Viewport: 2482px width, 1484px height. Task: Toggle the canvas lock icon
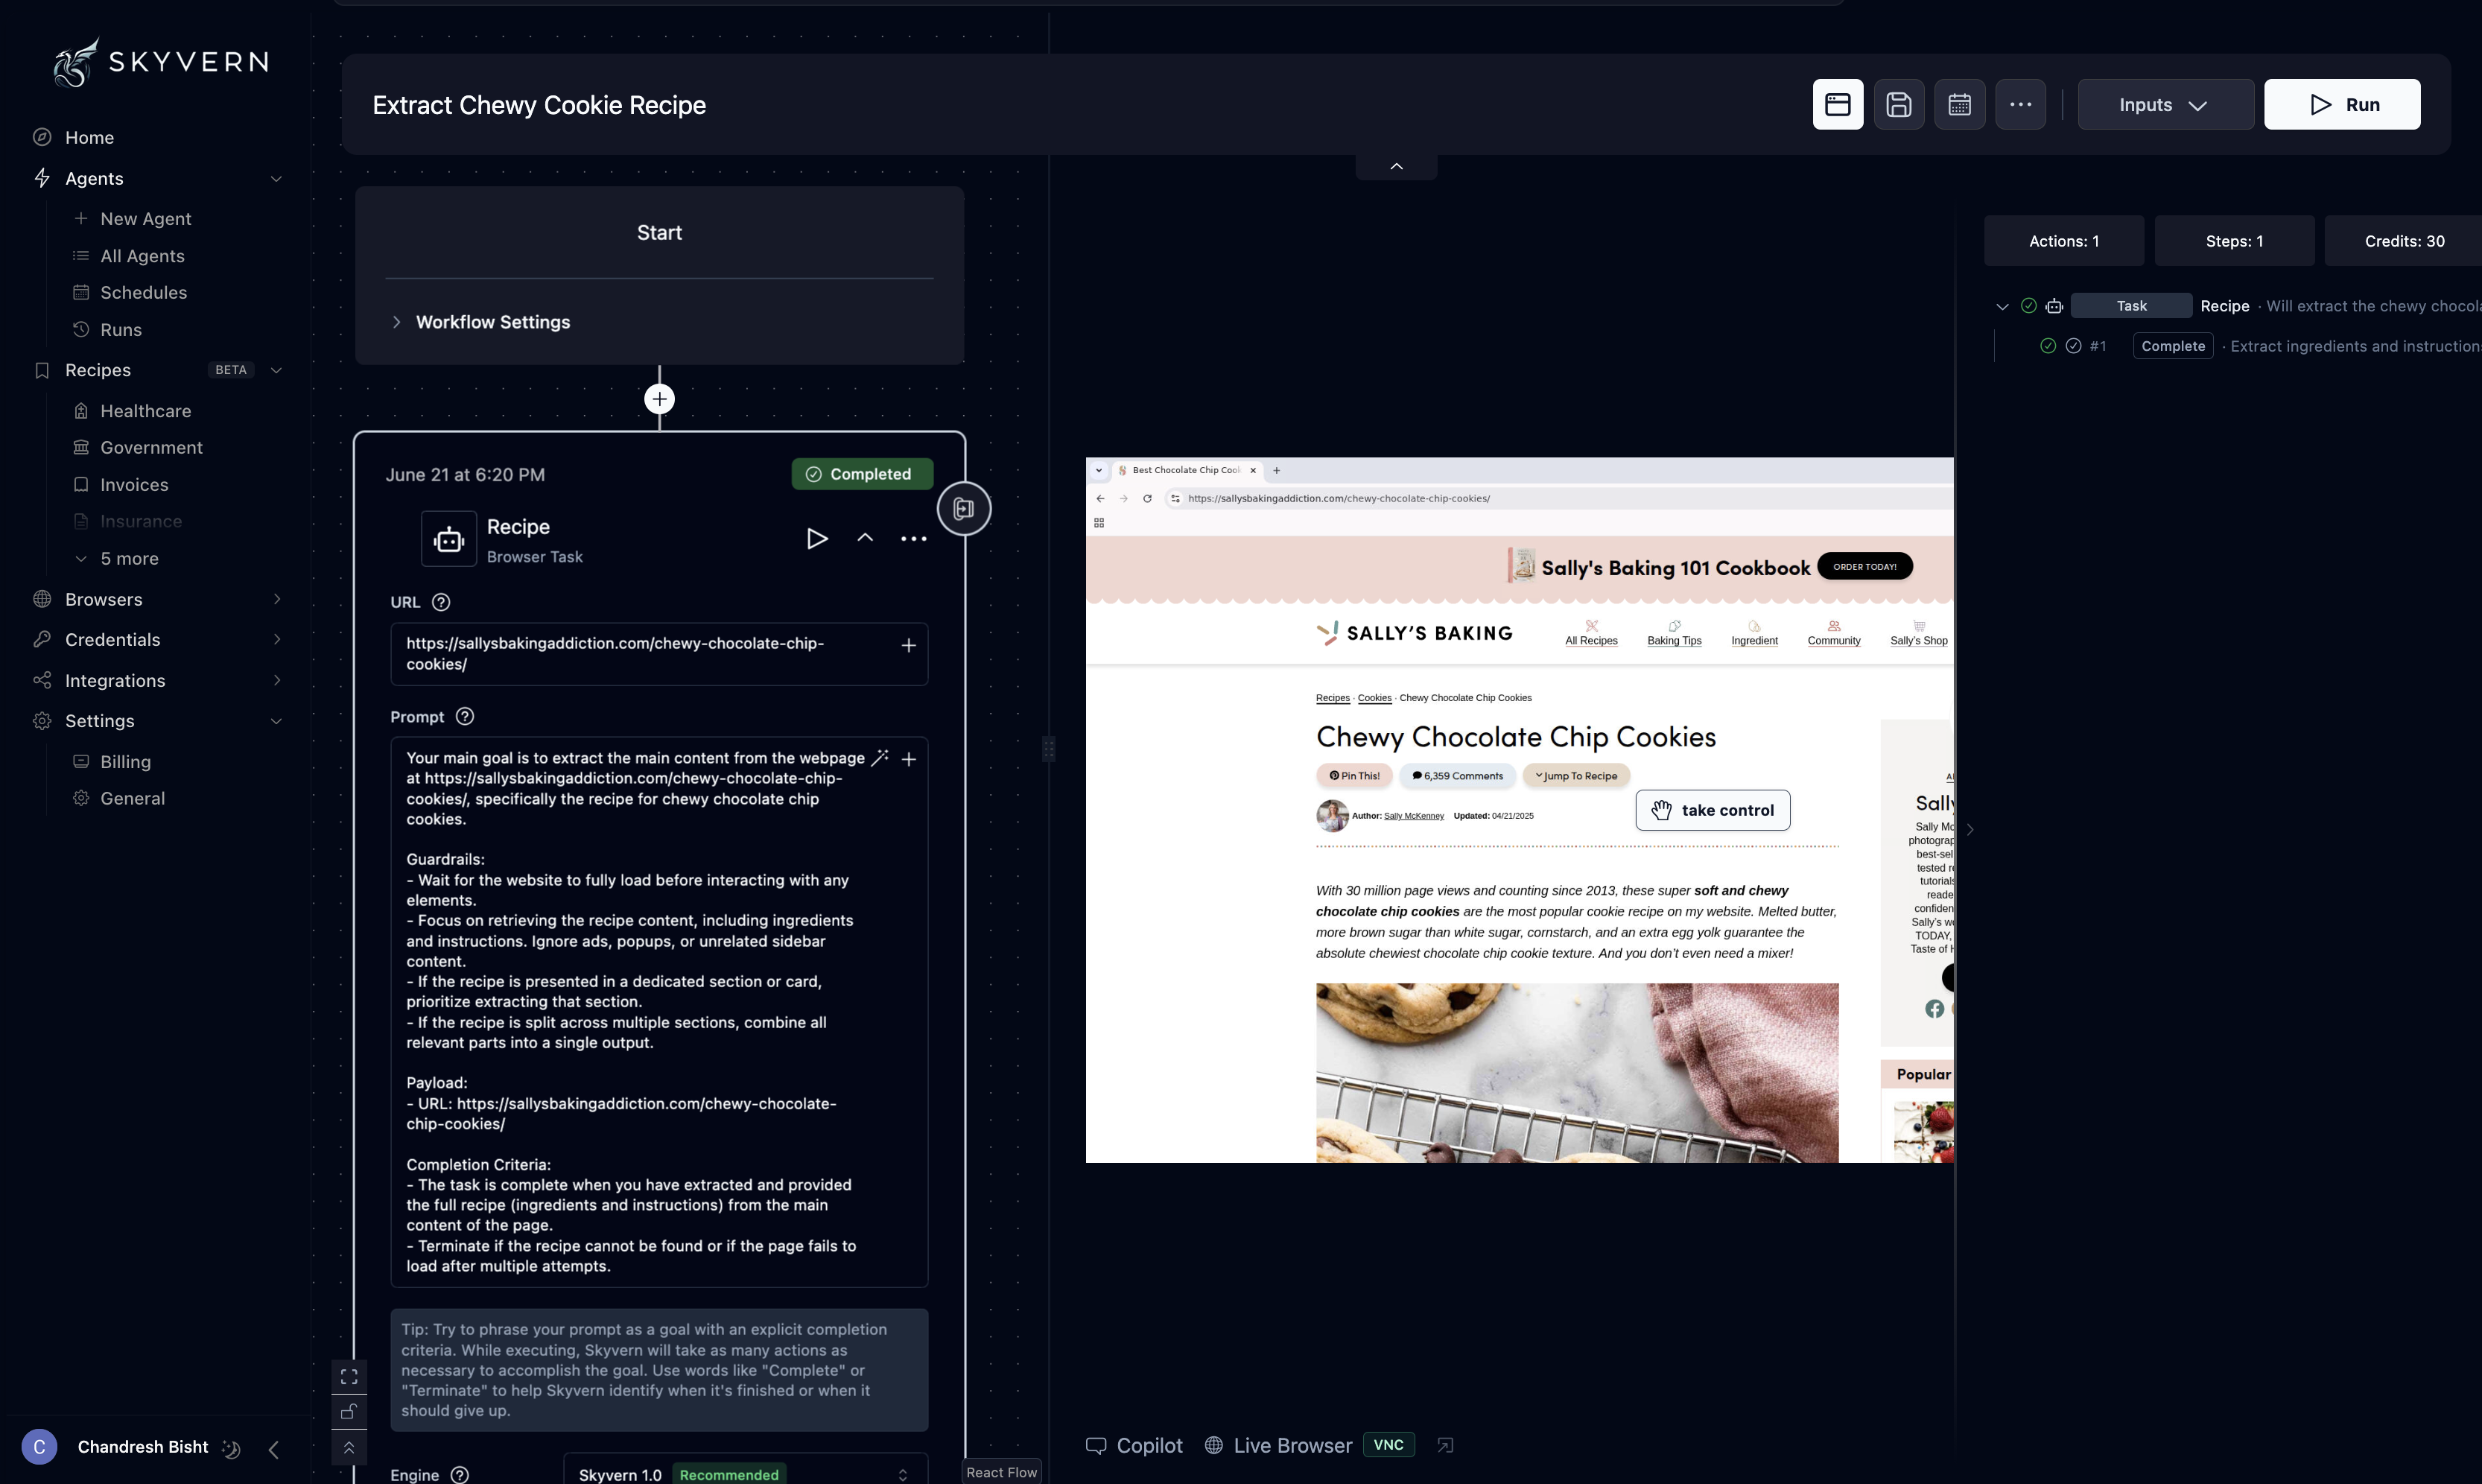click(x=349, y=1412)
